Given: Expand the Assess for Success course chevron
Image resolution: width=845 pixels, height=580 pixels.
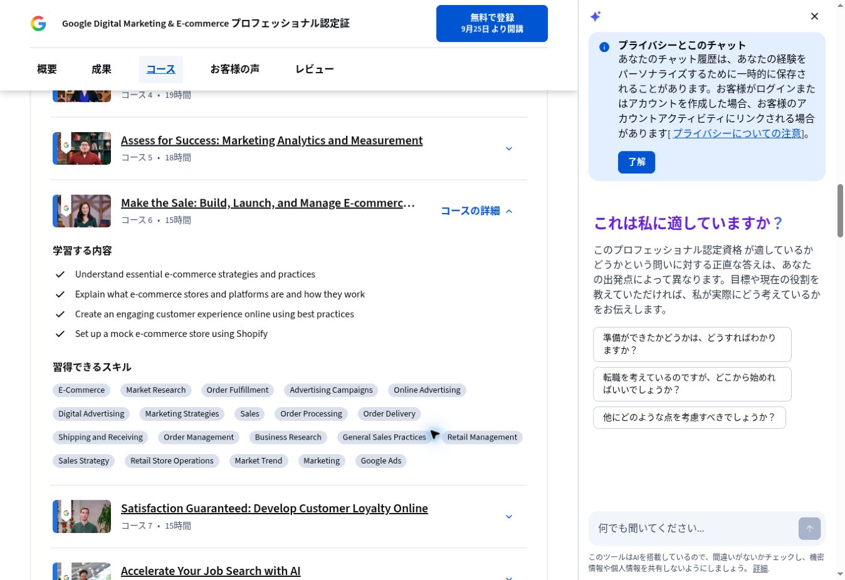Looking at the screenshot, I should [x=509, y=148].
